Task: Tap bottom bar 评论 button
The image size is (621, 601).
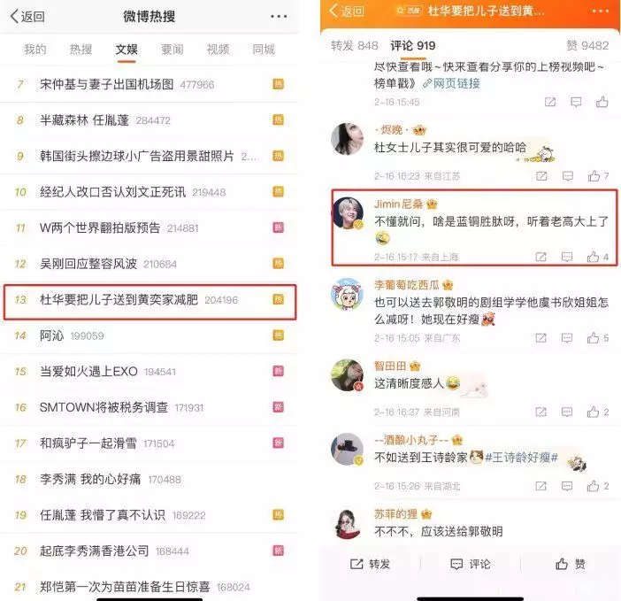Action: [471, 564]
